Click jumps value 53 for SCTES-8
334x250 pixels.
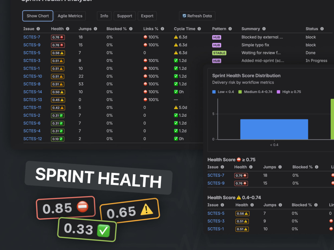(81, 84)
